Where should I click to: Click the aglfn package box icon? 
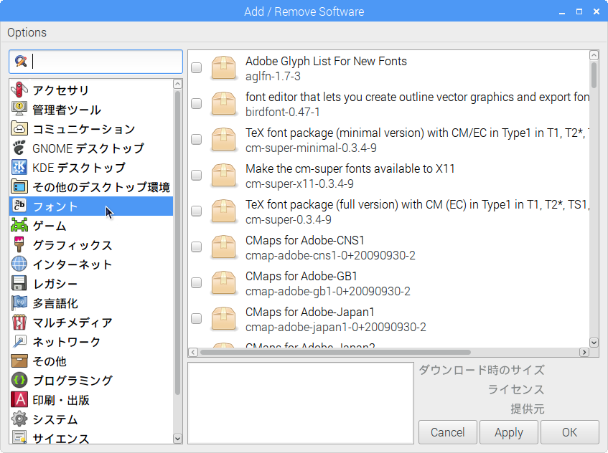click(x=223, y=68)
